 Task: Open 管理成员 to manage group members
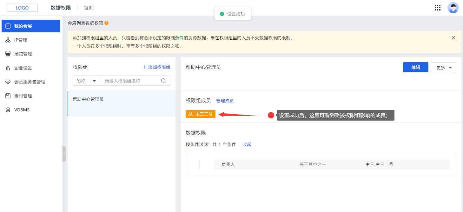(225, 100)
